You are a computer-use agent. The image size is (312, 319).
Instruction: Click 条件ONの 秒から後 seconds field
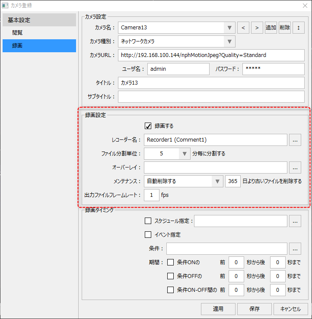(277, 262)
